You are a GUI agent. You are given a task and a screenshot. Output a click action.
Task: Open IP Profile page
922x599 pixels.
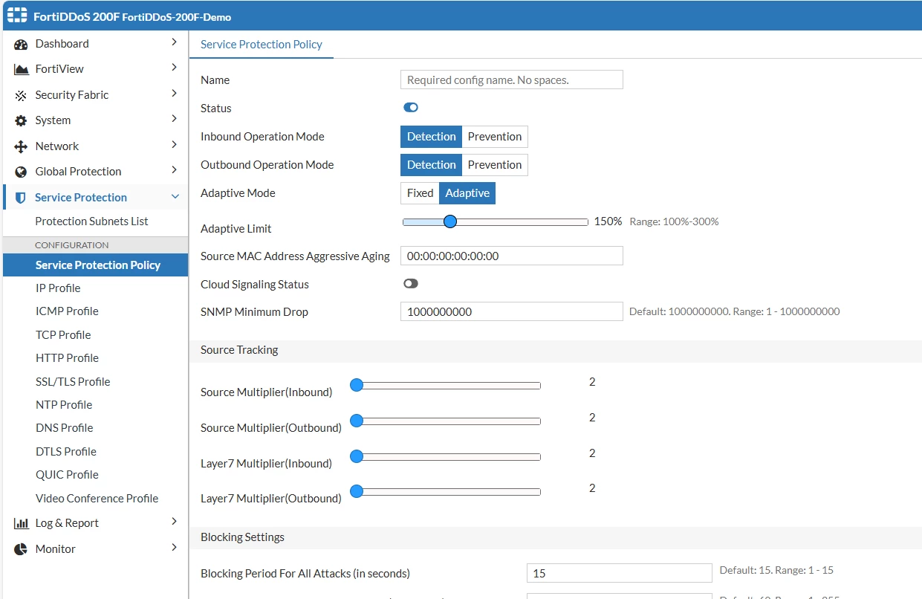point(58,288)
